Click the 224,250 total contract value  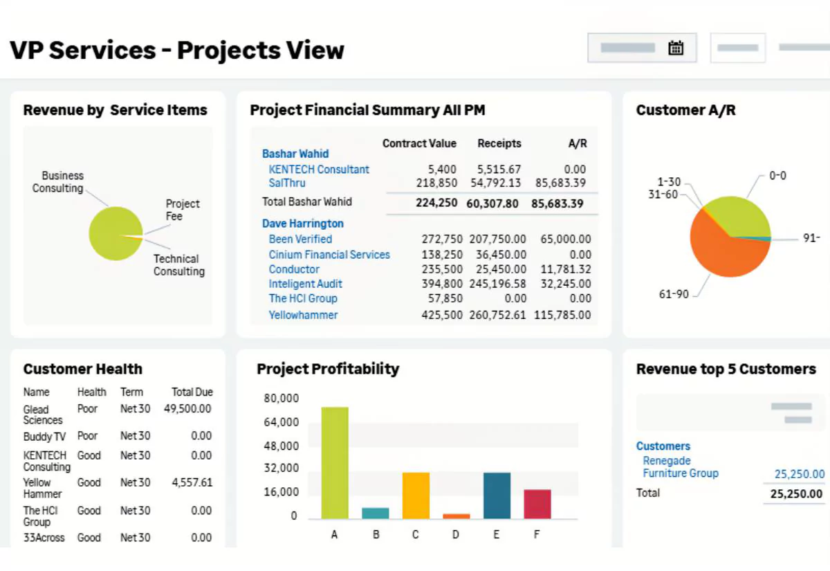pos(436,203)
